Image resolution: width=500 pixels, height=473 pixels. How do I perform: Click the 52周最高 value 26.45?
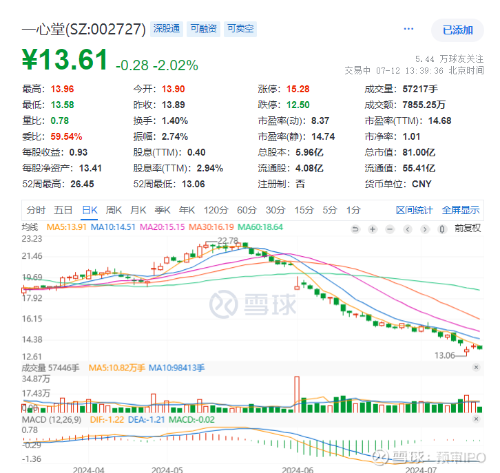point(82,185)
